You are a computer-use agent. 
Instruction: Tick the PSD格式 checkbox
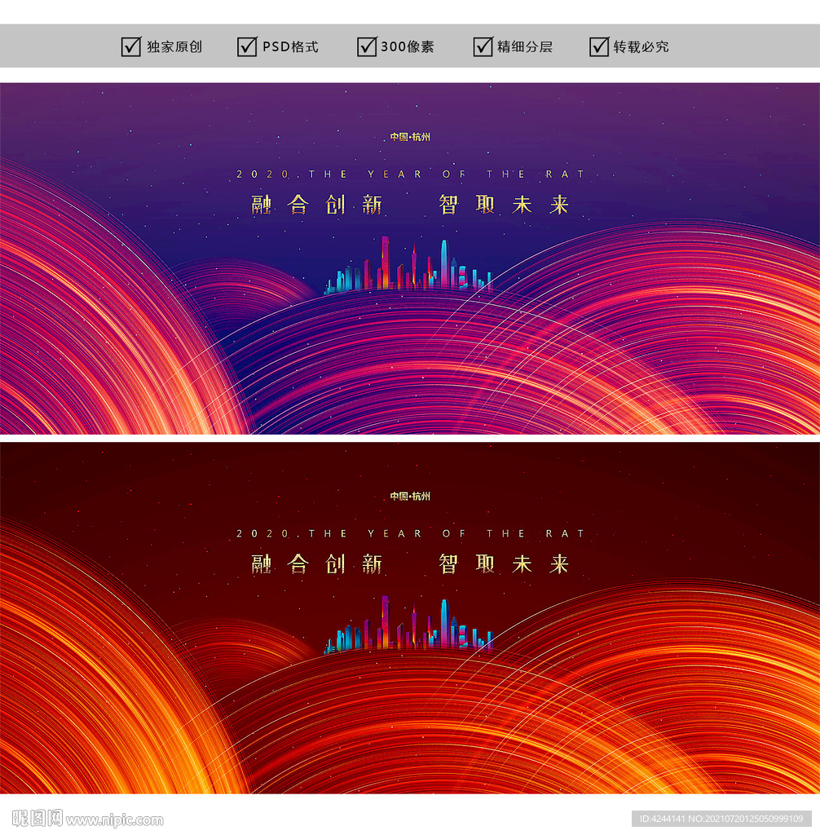(x=247, y=46)
